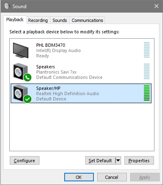Expand the Set Default dropdown arrow
Image resolution: width=163 pixels, height=185 pixels.
118,161
